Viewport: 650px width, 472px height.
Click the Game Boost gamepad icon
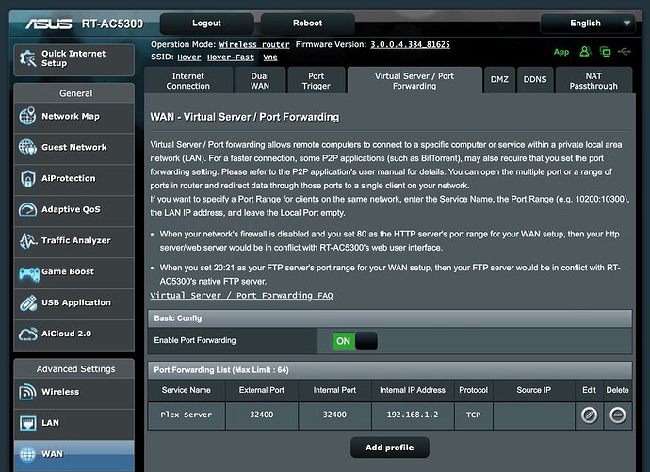click(28, 274)
